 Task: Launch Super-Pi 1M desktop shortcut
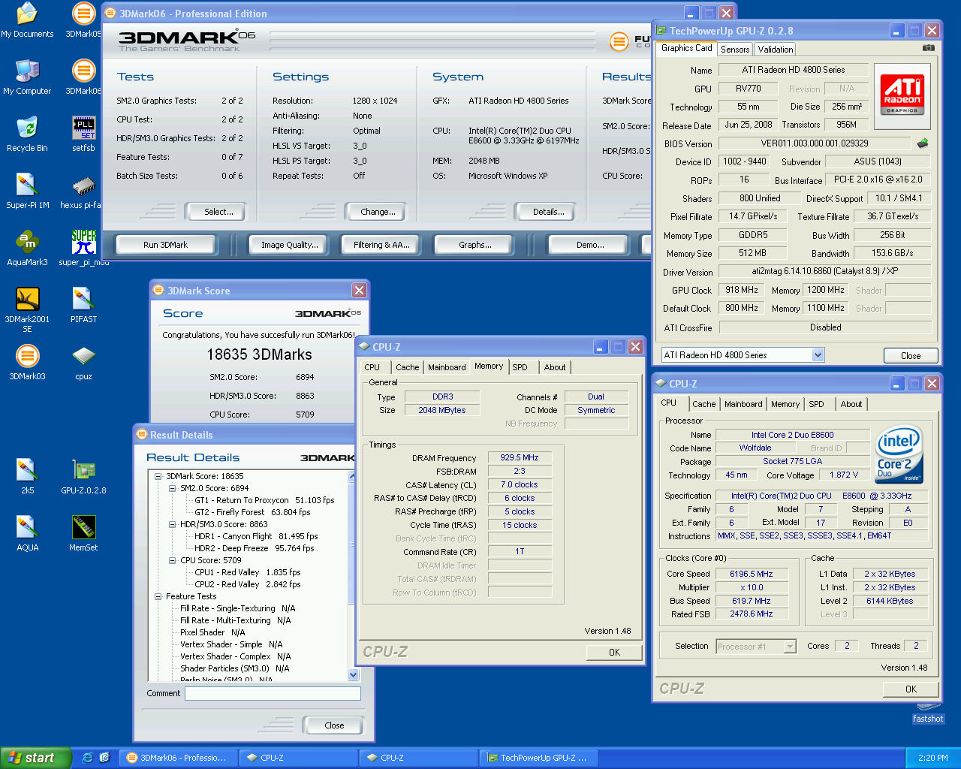coord(27,191)
